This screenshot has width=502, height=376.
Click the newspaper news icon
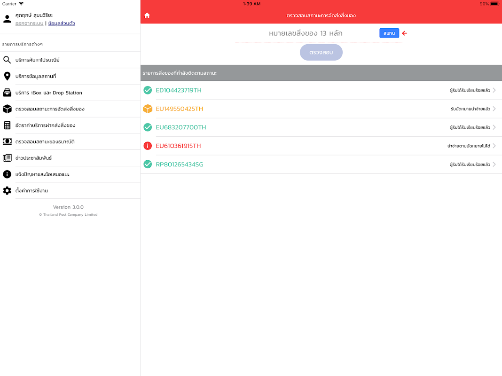coord(7,158)
